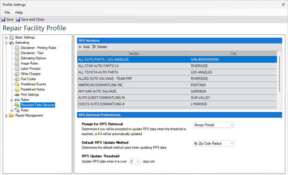This screenshot has width=288, height=175.
Task: Click the Labor Prompts icon
Action: pyautogui.click(x=17, y=69)
